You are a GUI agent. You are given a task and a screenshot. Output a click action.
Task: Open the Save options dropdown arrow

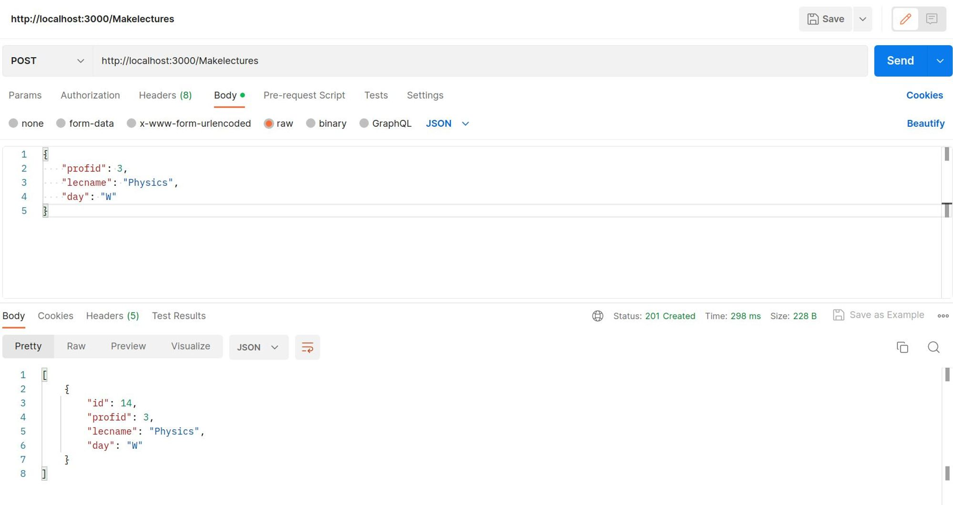click(x=862, y=19)
